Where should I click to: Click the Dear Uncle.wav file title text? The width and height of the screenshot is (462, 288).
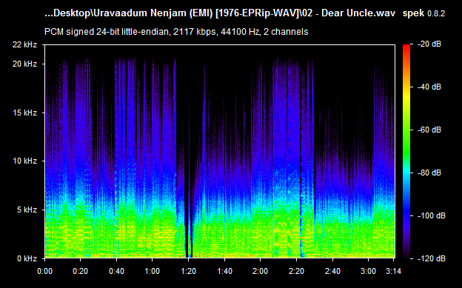click(x=358, y=13)
